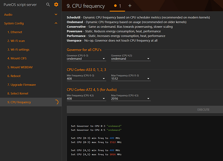Click the search magnifier icon
Image resolution: width=223 pixels, height=161 pixels.
tap(48, 5)
